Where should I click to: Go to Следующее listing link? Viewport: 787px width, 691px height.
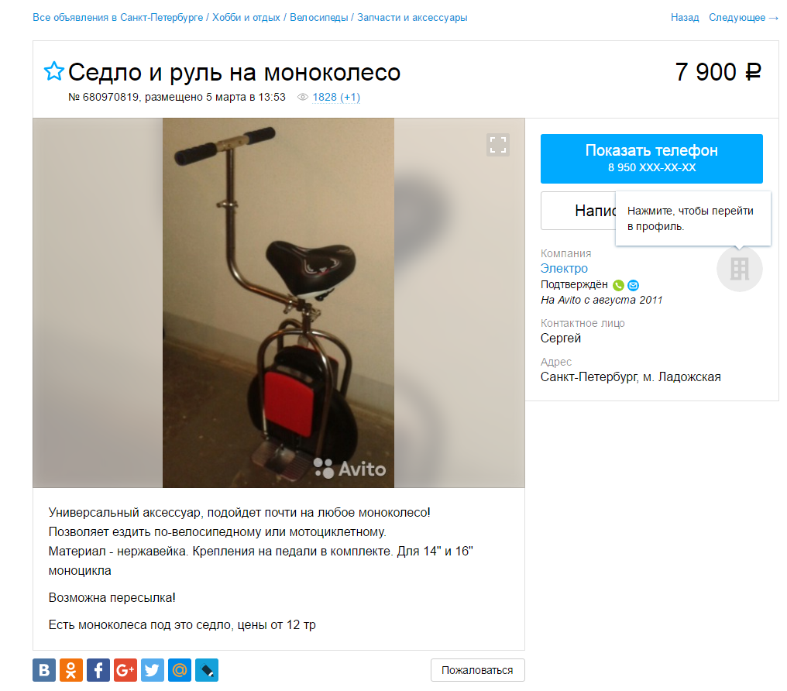[743, 18]
